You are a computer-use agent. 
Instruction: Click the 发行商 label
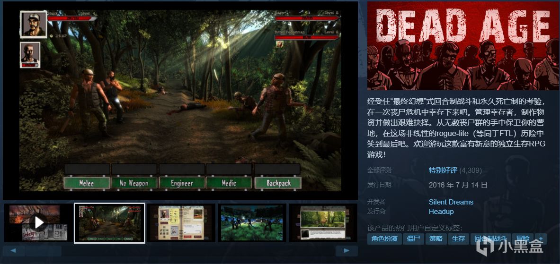pos(377,212)
